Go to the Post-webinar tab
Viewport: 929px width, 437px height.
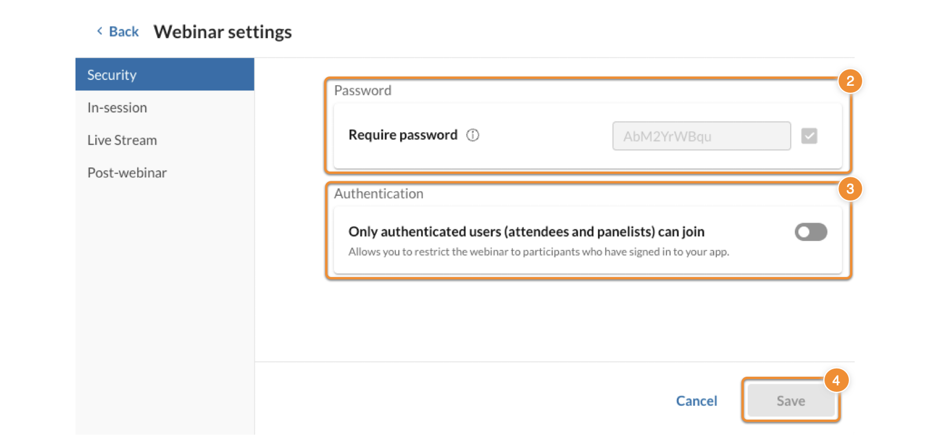click(x=165, y=173)
